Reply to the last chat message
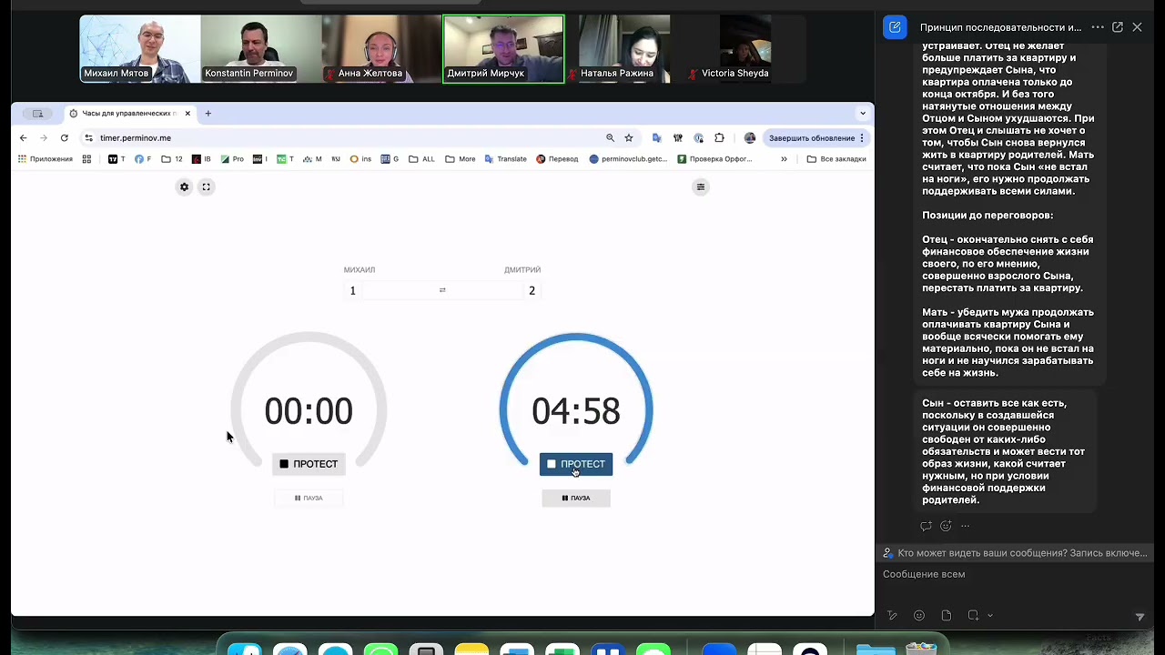The width and height of the screenshot is (1165, 655). tap(927, 526)
